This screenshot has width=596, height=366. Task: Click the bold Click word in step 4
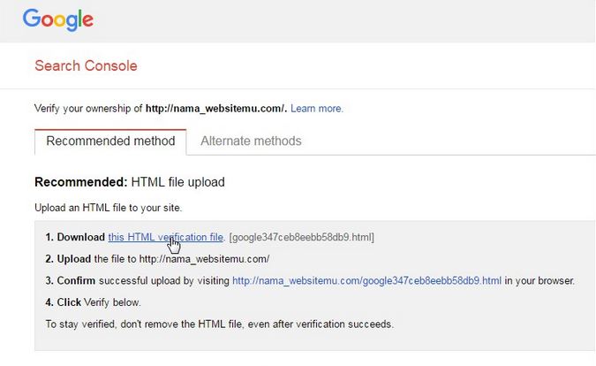click(x=69, y=302)
